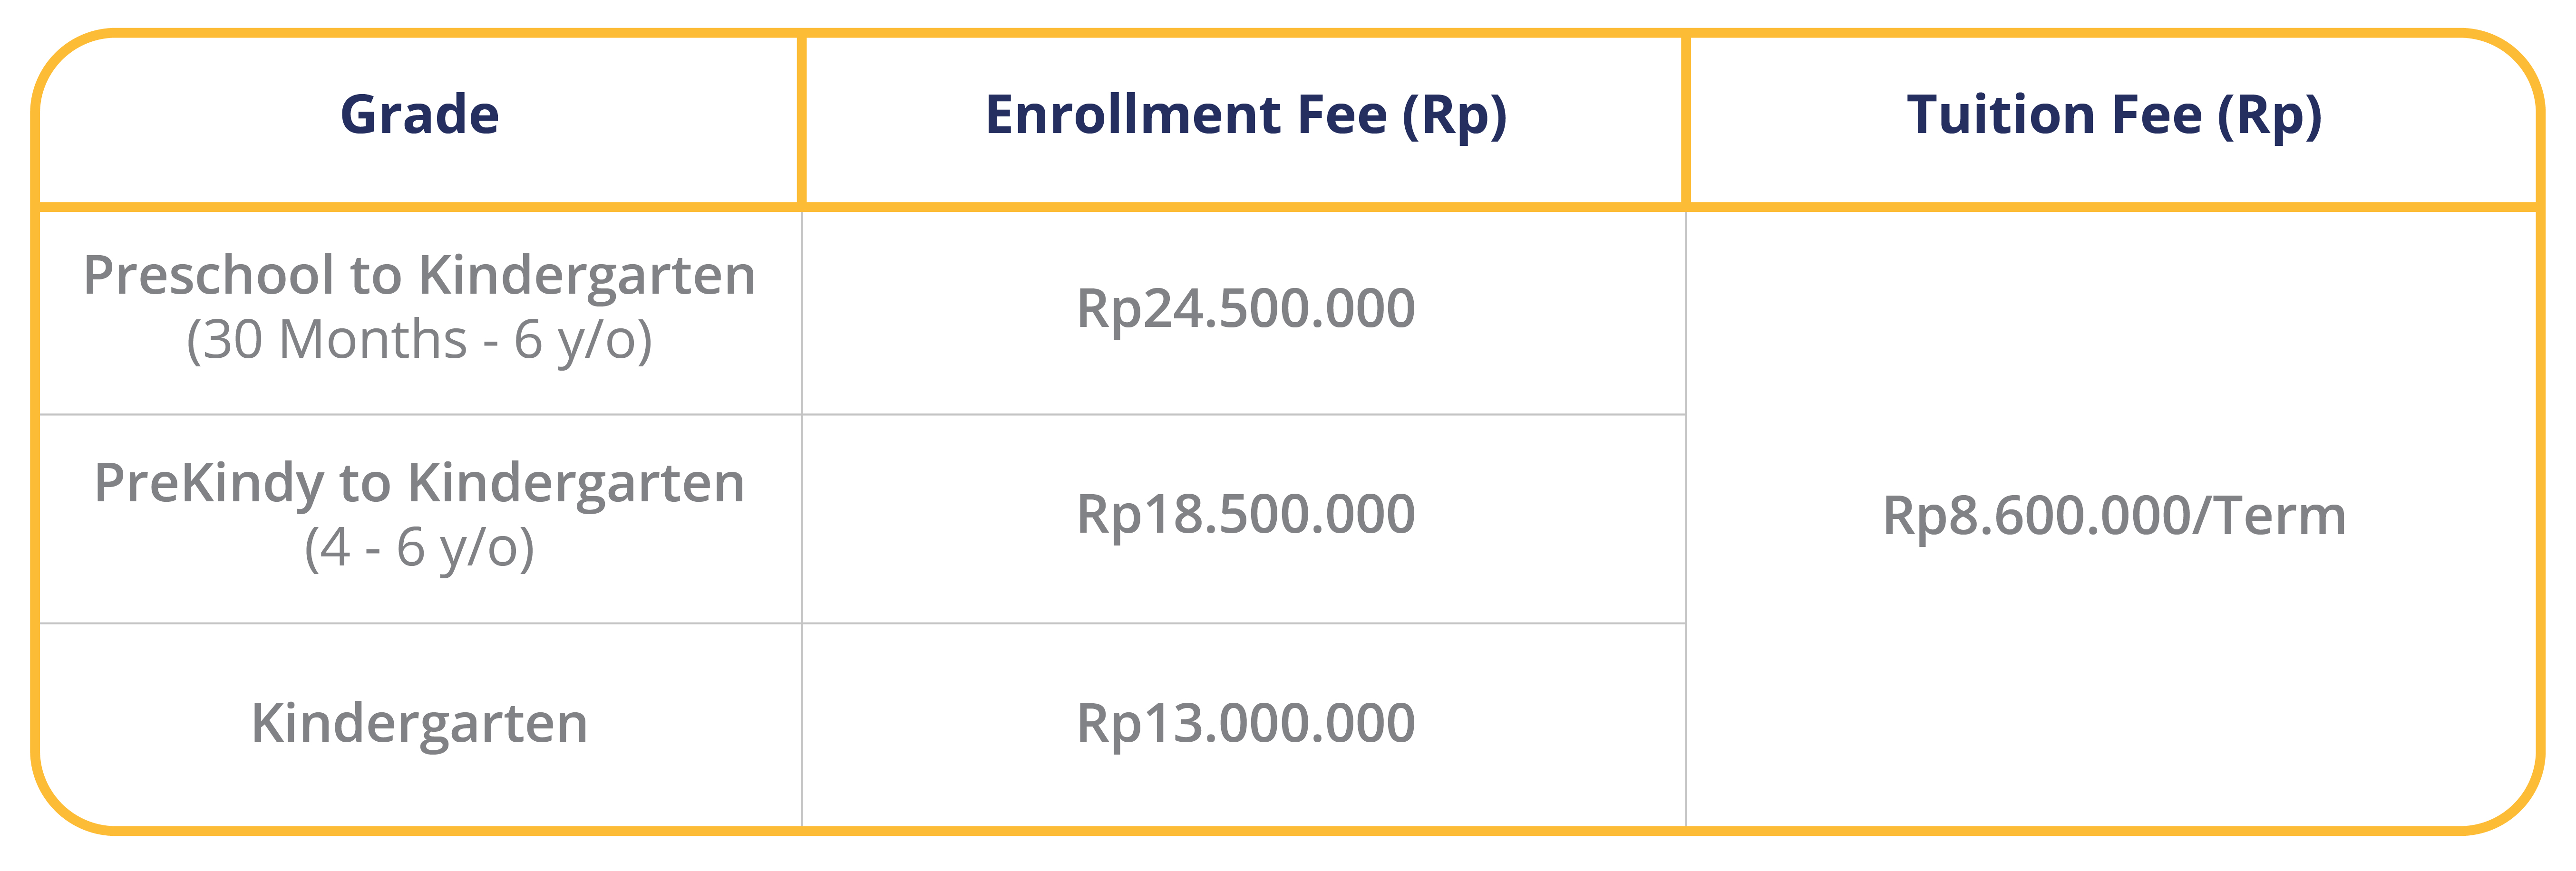Select the Preschool to Kindergarten grade cell
Image resolution: width=2576 pixels, height=871 pixels.
coord(419,311)
